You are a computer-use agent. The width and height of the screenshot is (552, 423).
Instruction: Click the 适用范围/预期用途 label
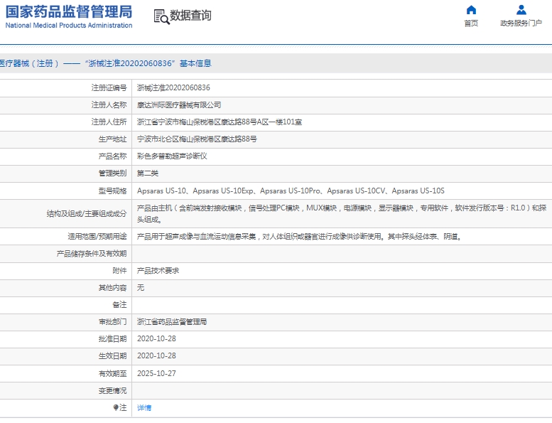click(x=97, y=237)
